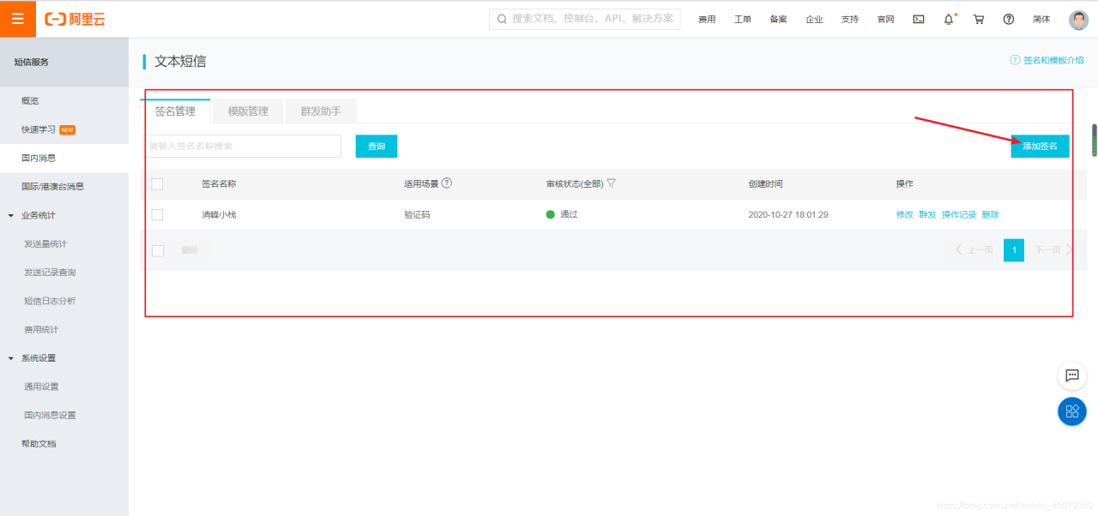The height and width of the screenshot is (516, 1098).
Task: Click the 通过 status cell
Action: coord(562,214)
